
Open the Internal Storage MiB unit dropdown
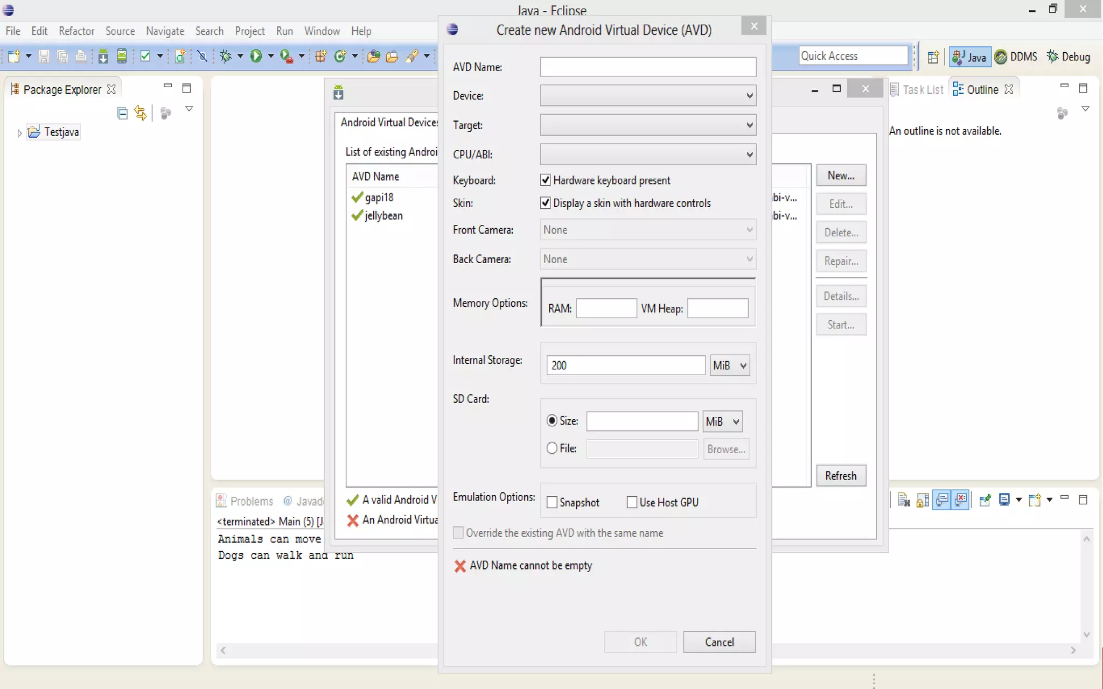point(730,365)
